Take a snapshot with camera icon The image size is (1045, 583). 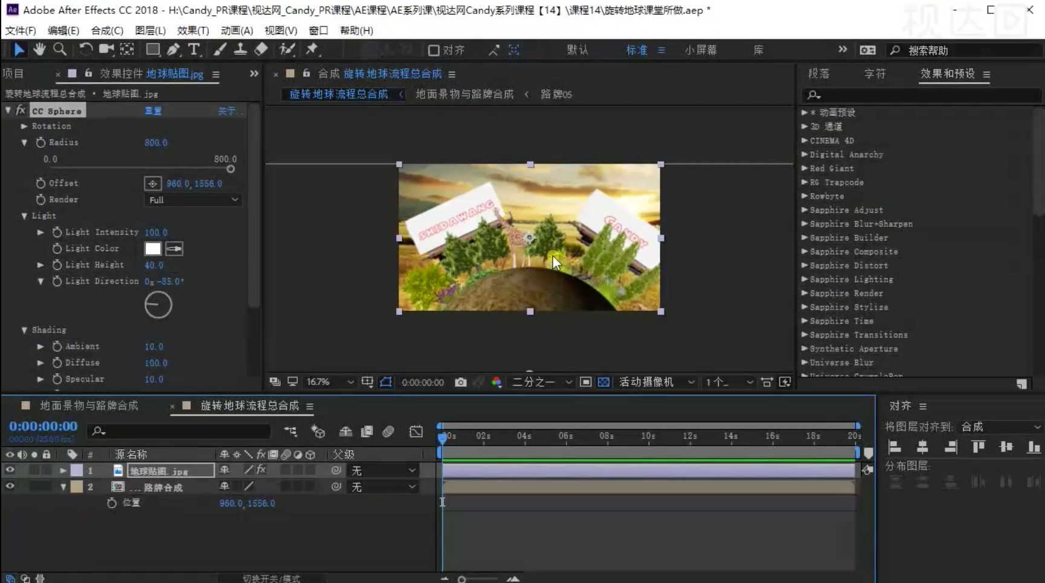point(460,382)
